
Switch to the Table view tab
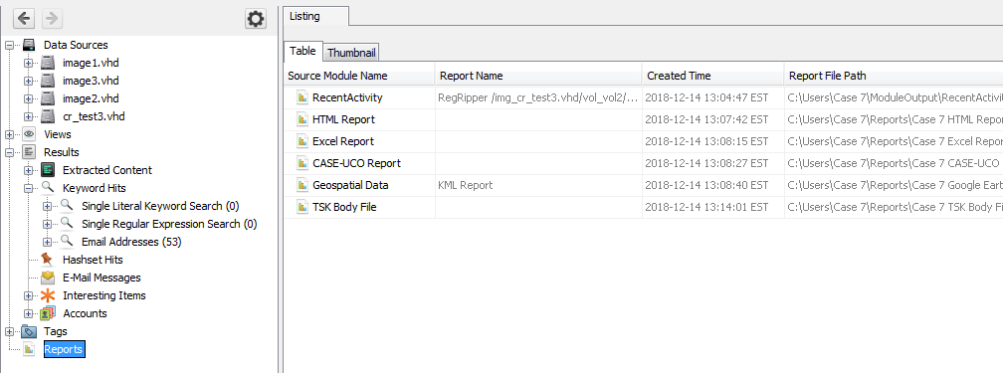pyautogui.click(x=303, y=51)
